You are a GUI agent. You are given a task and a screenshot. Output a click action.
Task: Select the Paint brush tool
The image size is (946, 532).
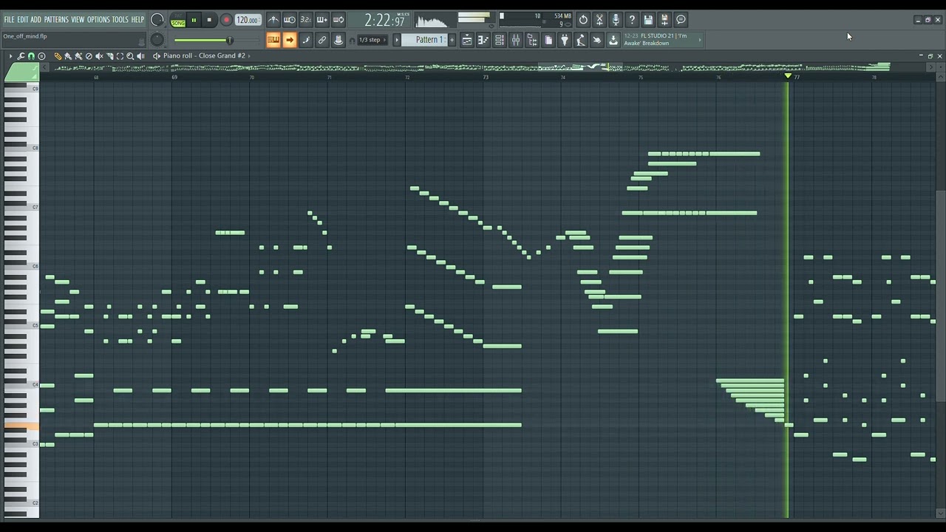tap(67, 56)
